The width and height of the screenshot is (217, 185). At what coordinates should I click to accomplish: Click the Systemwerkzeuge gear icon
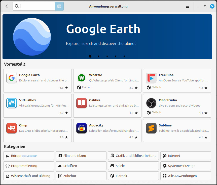[x=165, y=165]
